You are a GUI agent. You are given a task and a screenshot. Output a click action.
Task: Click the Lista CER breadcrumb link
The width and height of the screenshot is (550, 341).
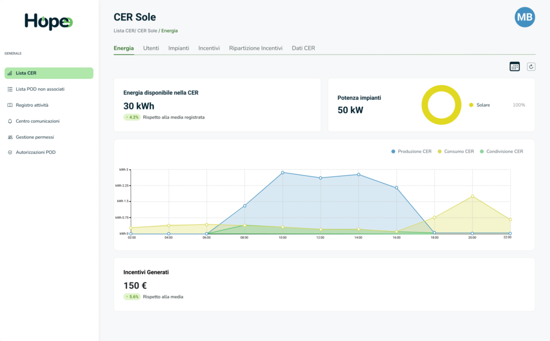[x=124, y=31]
